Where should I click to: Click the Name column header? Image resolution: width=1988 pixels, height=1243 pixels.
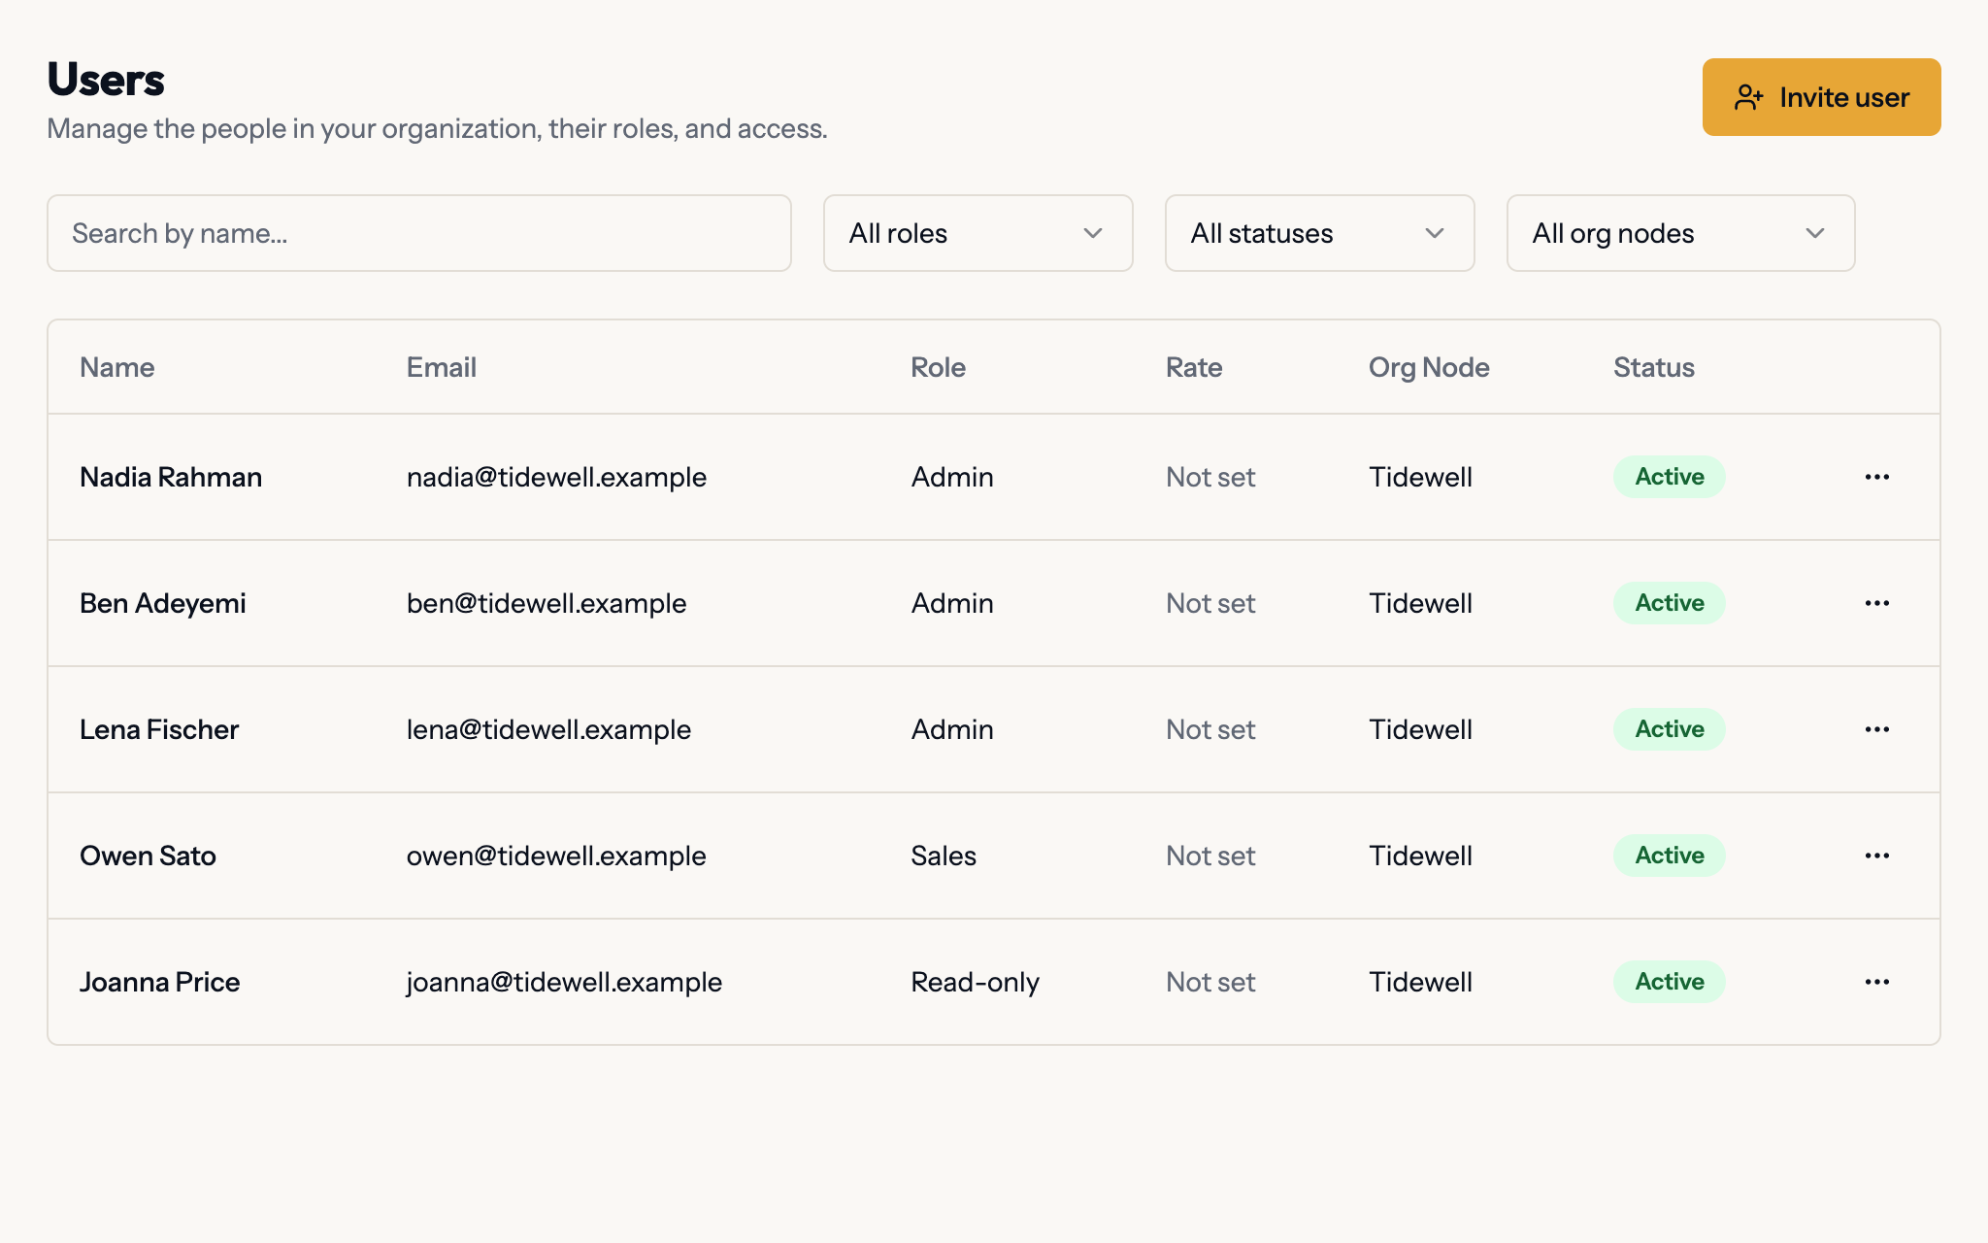pos(117,367)
